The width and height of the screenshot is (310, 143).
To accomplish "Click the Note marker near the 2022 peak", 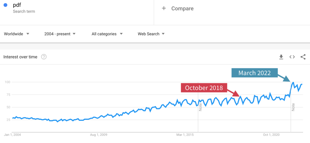I will point(293,107).
